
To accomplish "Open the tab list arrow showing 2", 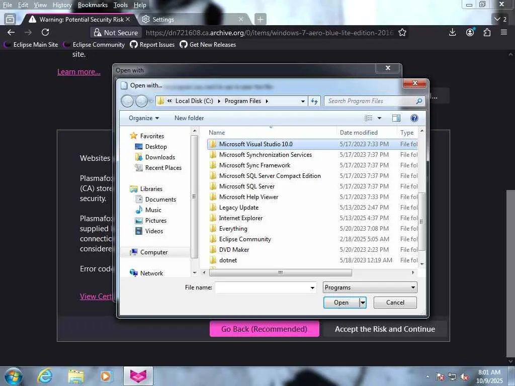I will point(500,19).
